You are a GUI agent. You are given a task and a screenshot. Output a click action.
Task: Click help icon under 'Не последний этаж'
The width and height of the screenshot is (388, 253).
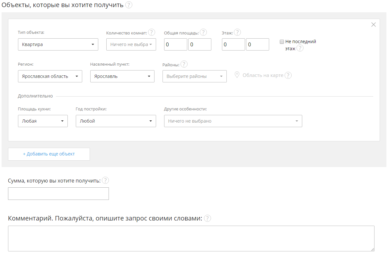click(300, 48)
